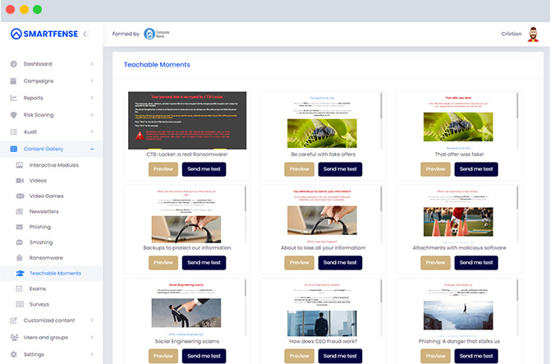Click scrollbar in That offer was fake card
Image resolution: width=550 pixels, height=364 pixels.
click(x=517, y=106)
